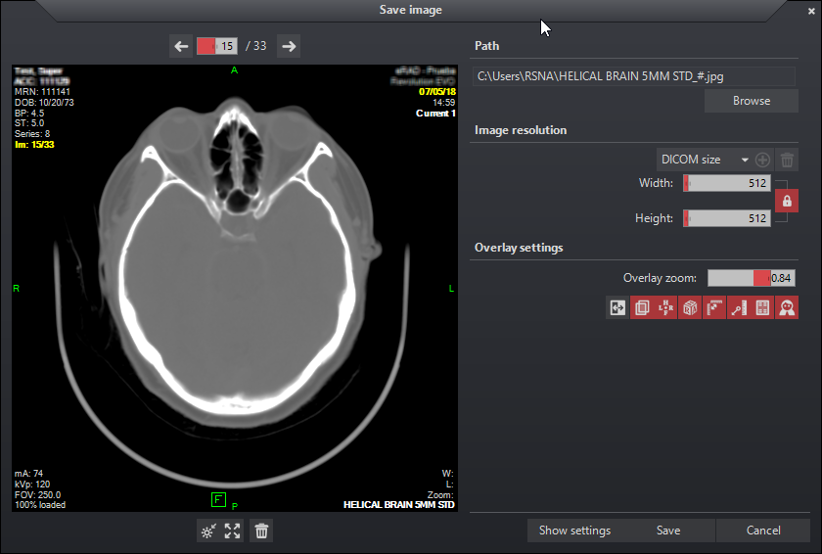Toggle the aspect ratio lock
This screenshot has width=822, height=554.
point(786,201)
